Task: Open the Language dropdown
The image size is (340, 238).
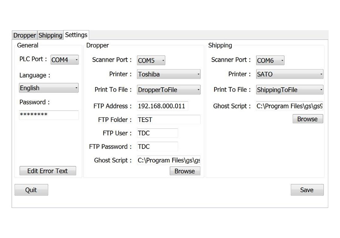Action: tap(49, 88)
